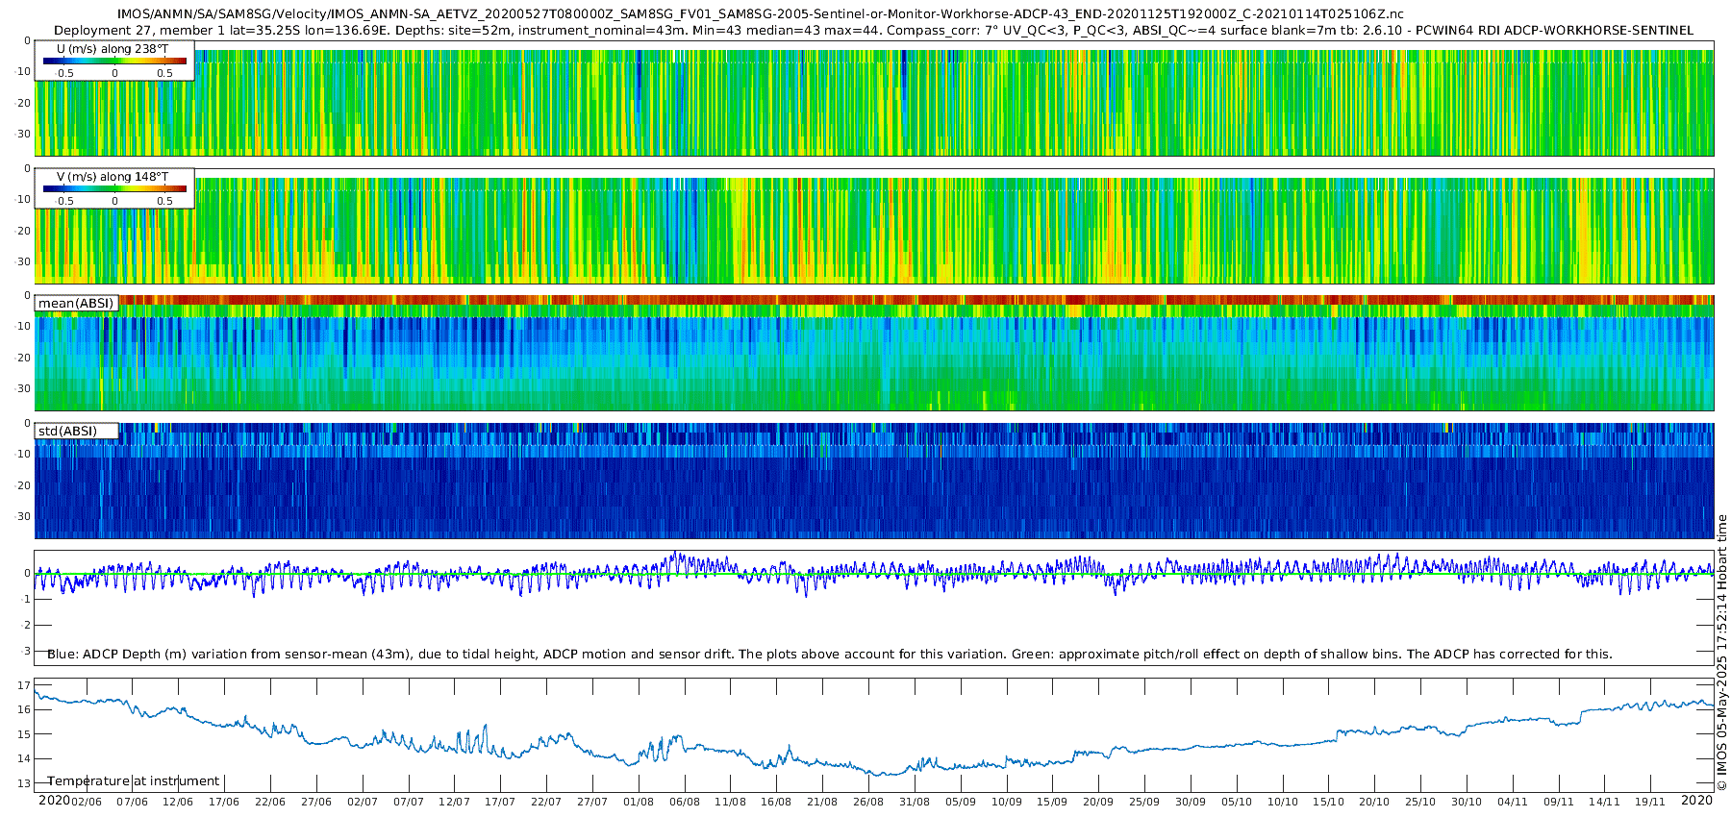This screenshot has height=817, width=1731.
Task: Click the 22/06 date tick label
Action: point(270,802)
